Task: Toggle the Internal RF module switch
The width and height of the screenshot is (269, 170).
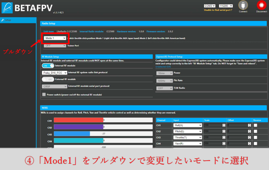Action: (48, 66)
